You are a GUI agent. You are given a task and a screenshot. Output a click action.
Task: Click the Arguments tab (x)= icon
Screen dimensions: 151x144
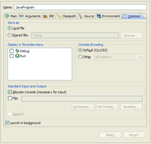[x=22, y=16]
